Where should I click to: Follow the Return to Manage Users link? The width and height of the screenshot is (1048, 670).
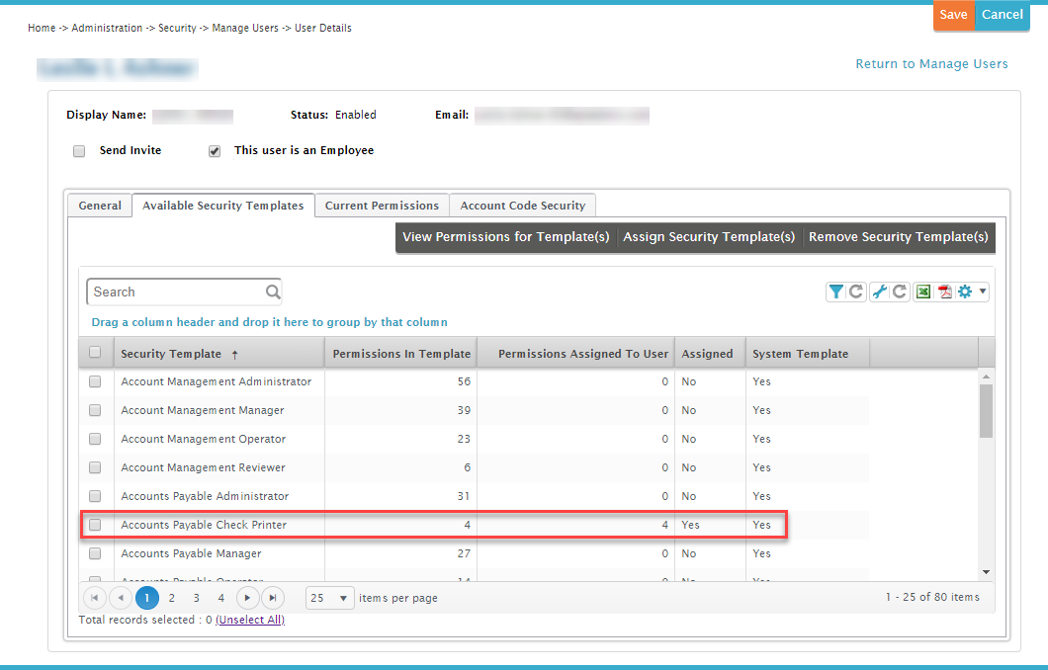point(931,64)
